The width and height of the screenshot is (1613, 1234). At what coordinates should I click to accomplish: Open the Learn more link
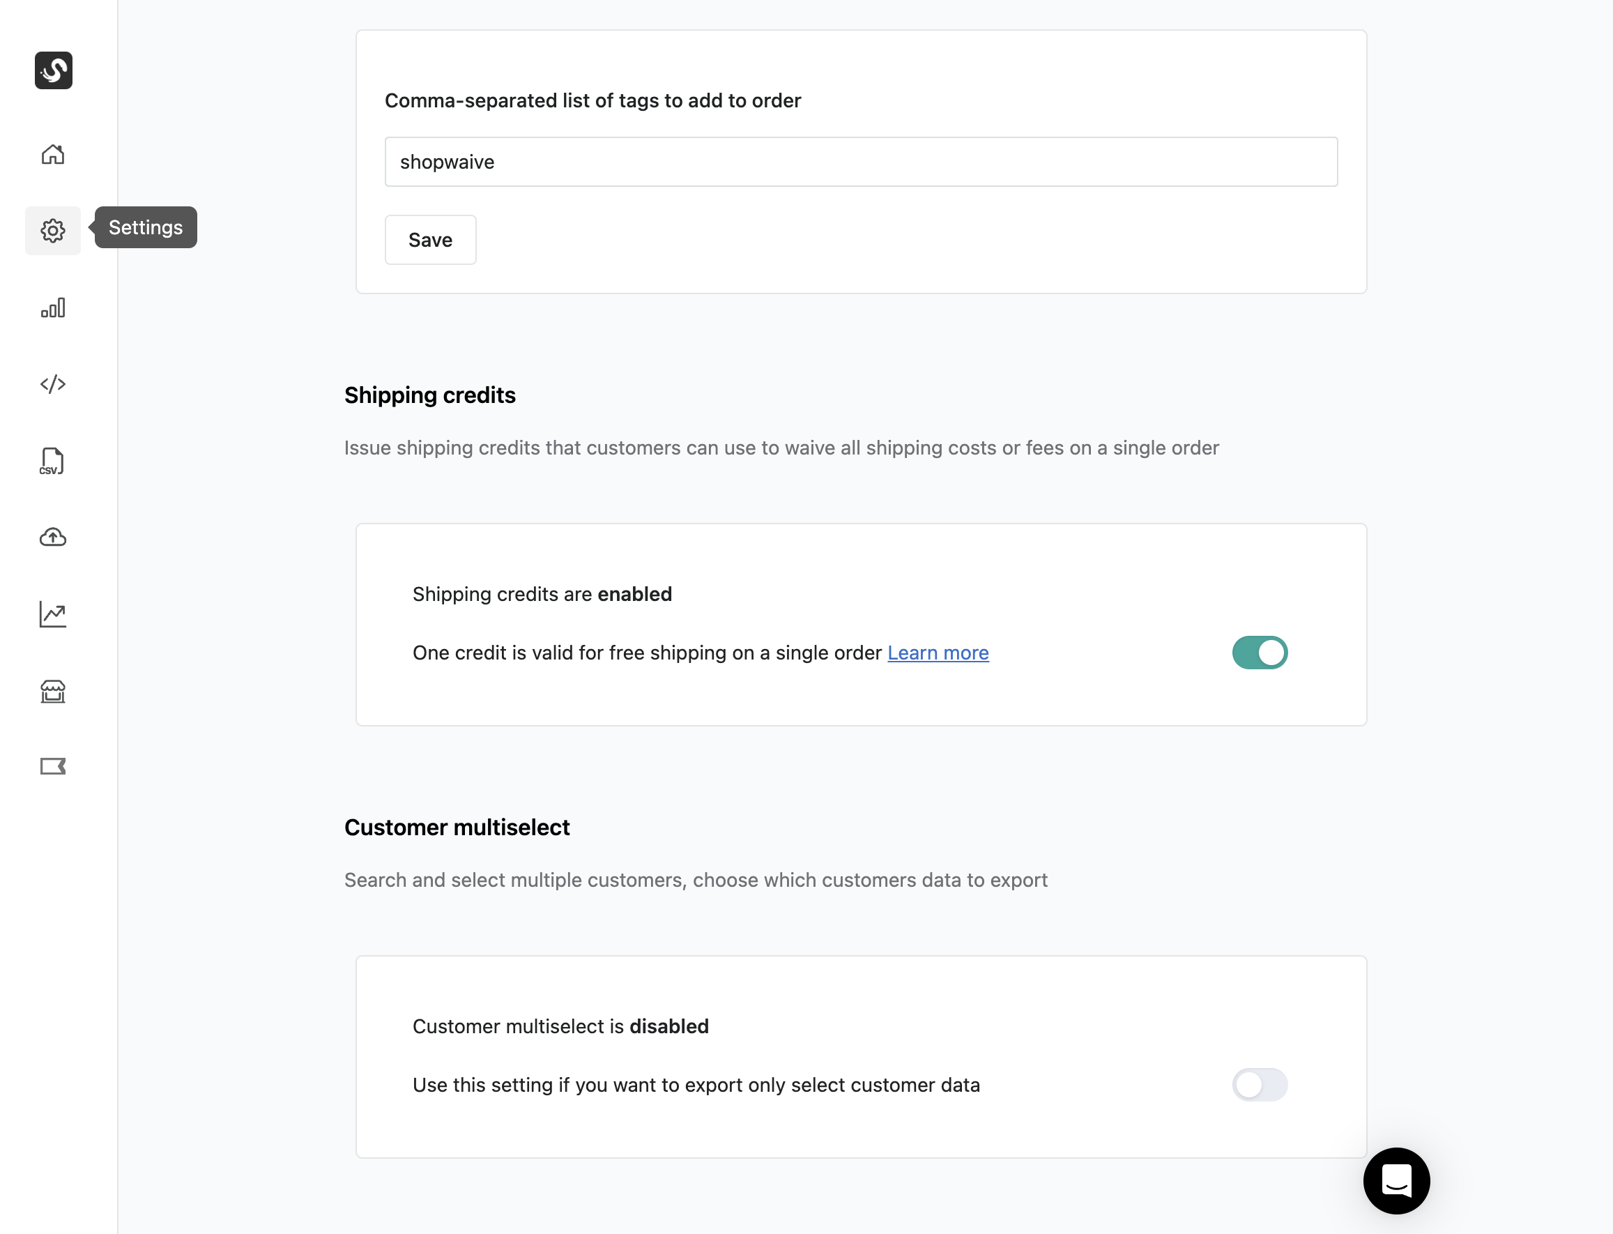pyautogui.click(x=938, y=653)
